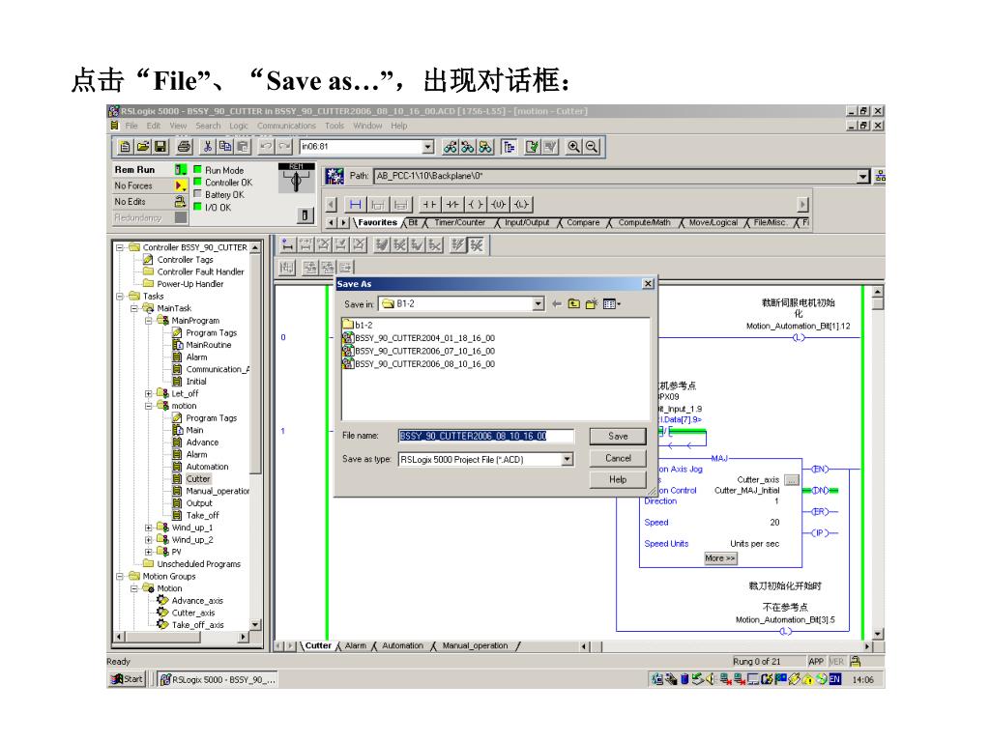990x742 pixels.
Task: Click the Zoom in magnifier icon
Action: click(x=573, y=147)
